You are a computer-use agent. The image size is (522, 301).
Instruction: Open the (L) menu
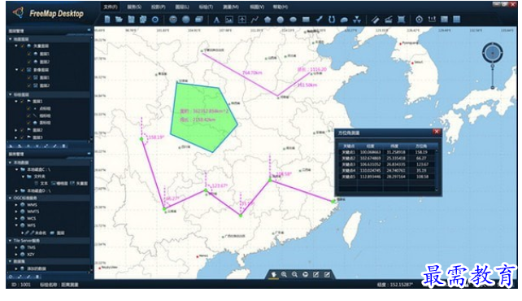pyautogui.click(x=182, y=7)
